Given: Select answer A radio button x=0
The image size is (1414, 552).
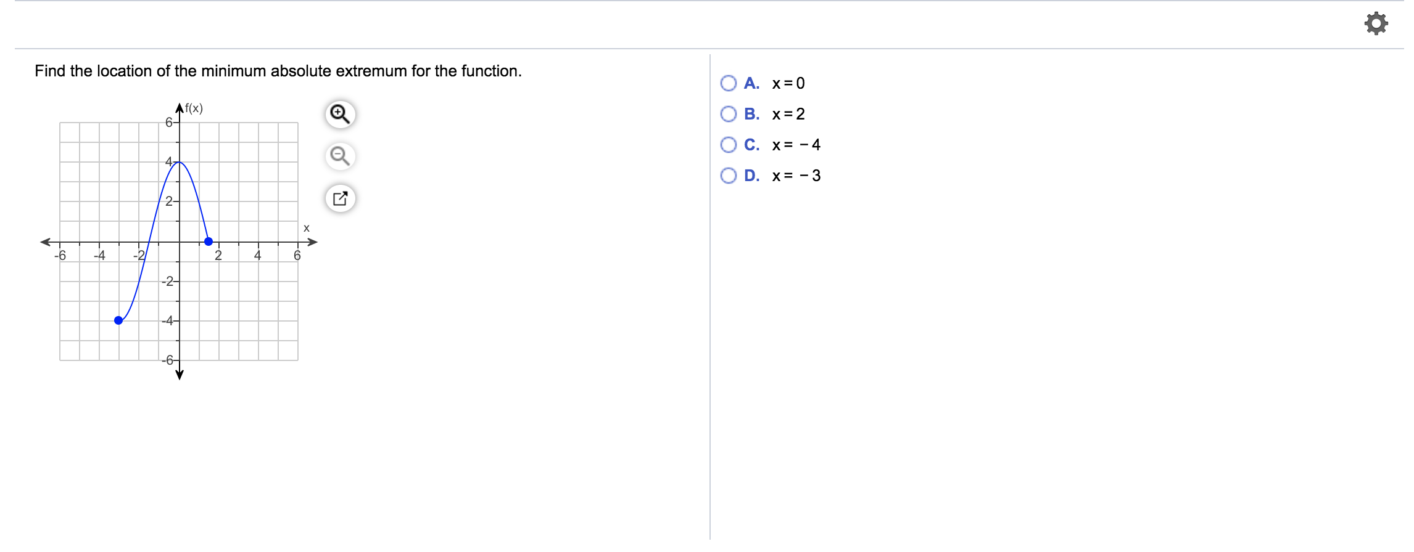Looking at the screenshot, I should 729,83.
